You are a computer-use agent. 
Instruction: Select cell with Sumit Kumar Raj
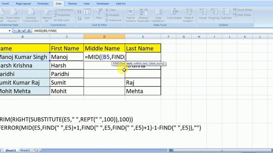pos(25,82)
